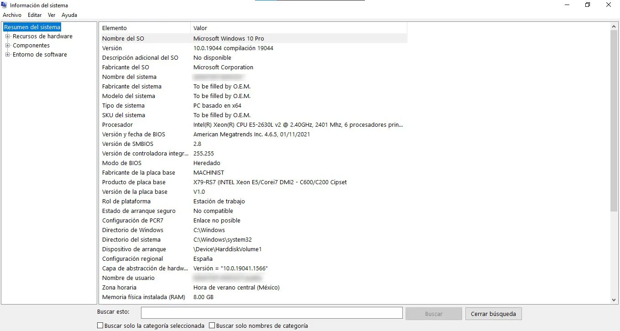Click the X79-RS7 base board product value

[x=270, y=182]
